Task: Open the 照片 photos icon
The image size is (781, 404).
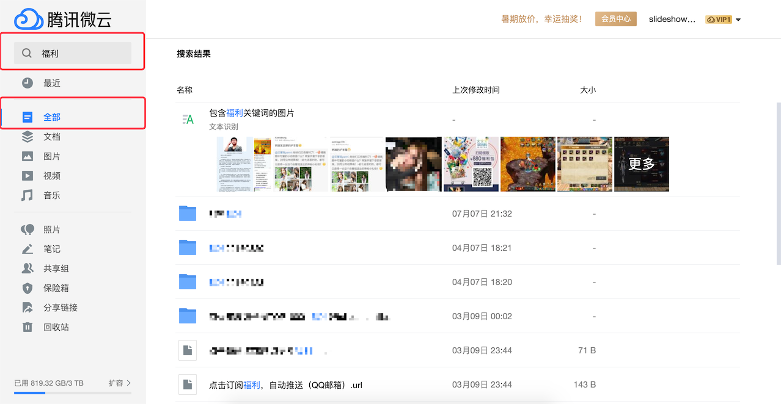Action: (x=28, y=229)
